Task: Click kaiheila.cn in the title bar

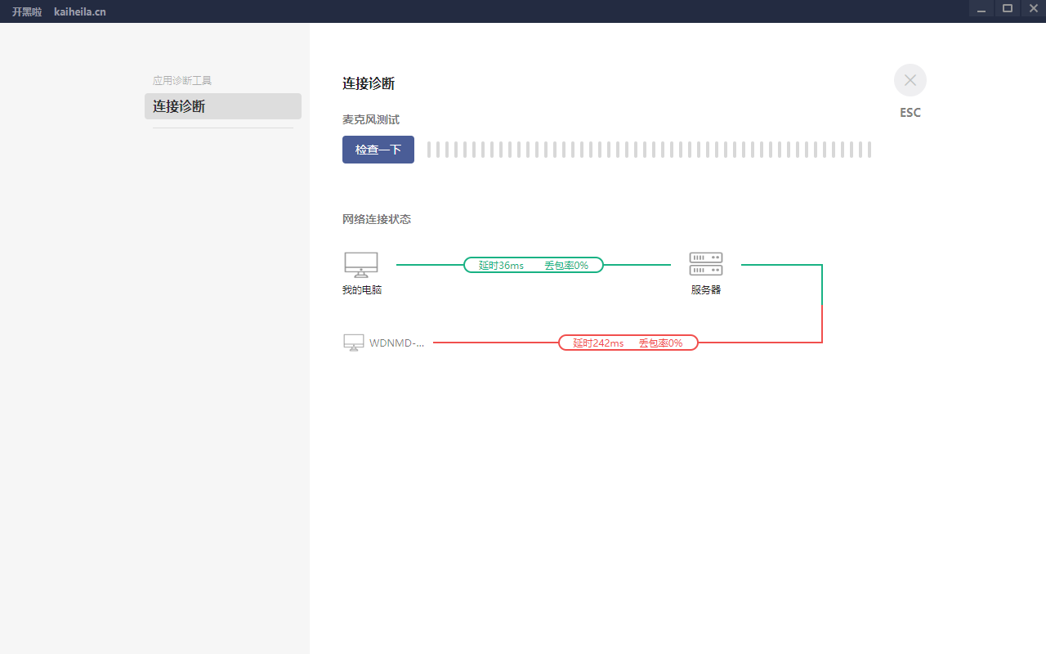Action: point(80,11)
